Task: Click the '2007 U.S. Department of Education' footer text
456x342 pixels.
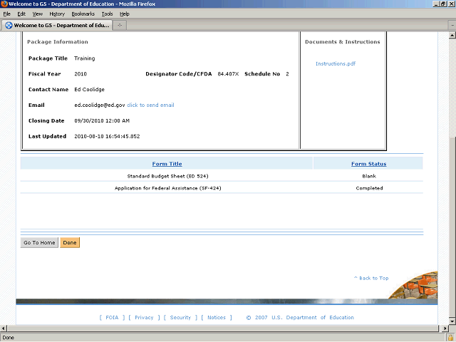Action: (304, 317)
